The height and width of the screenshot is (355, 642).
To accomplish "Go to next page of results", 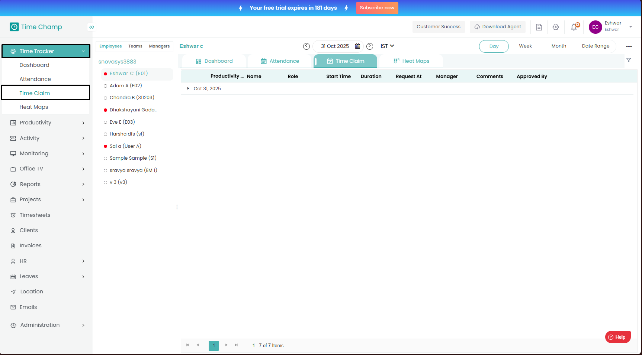I will (226, 345).
